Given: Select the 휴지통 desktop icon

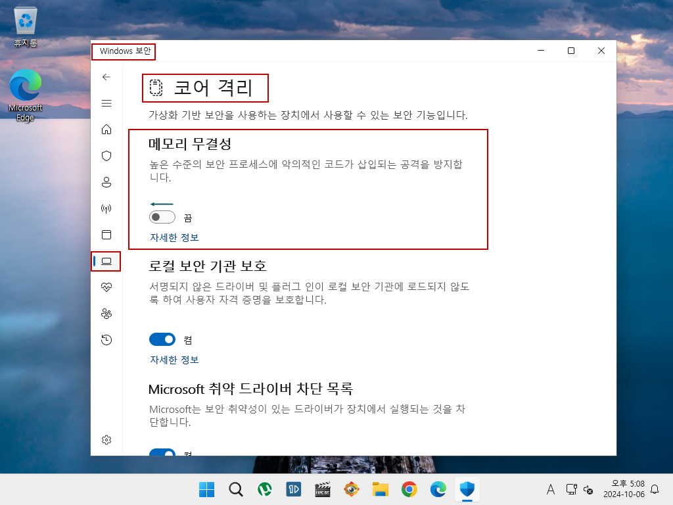Looking at the screenshot, I should pyautogui.click(x=26, y=26).
